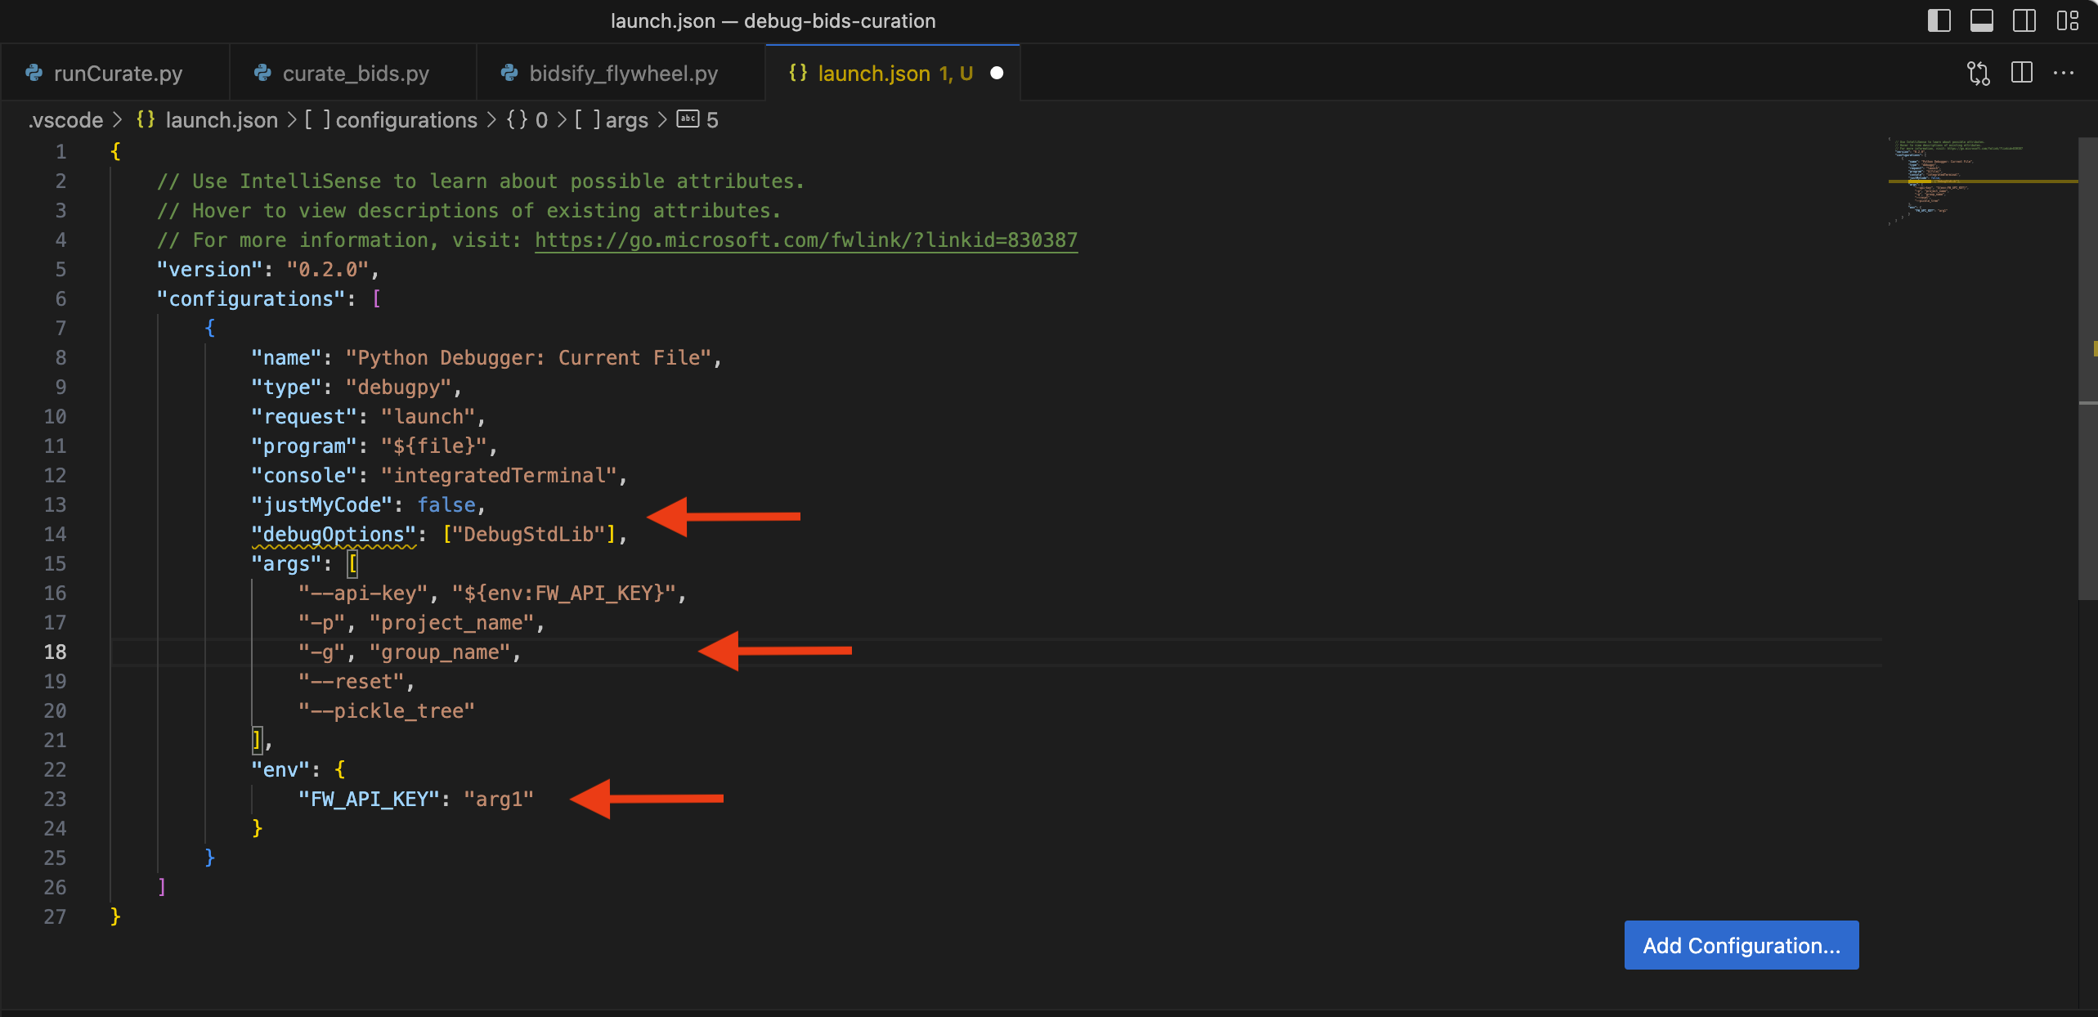This screenshot has width=2098, height=1017.
Task: Place cursor on "configurations" key
Action: 251,298
